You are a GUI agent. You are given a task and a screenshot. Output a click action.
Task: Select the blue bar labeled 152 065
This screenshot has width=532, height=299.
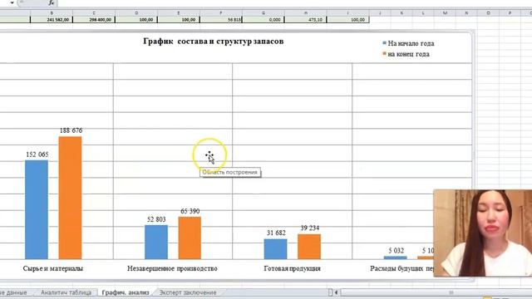point(37,209)
